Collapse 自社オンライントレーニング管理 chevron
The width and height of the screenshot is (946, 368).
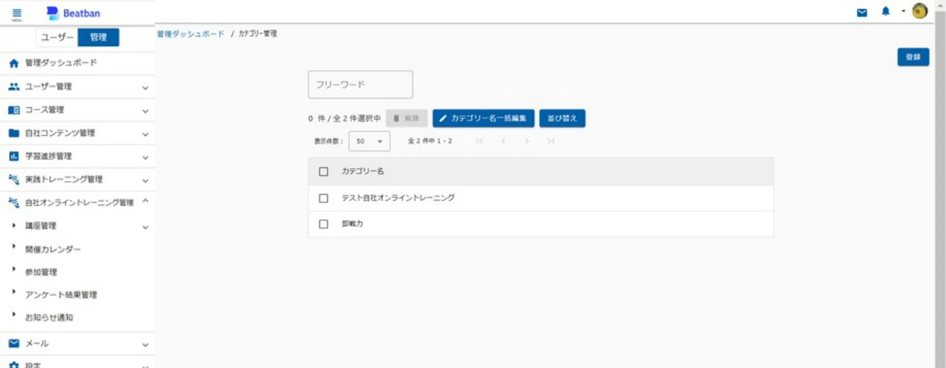(145, 202)
